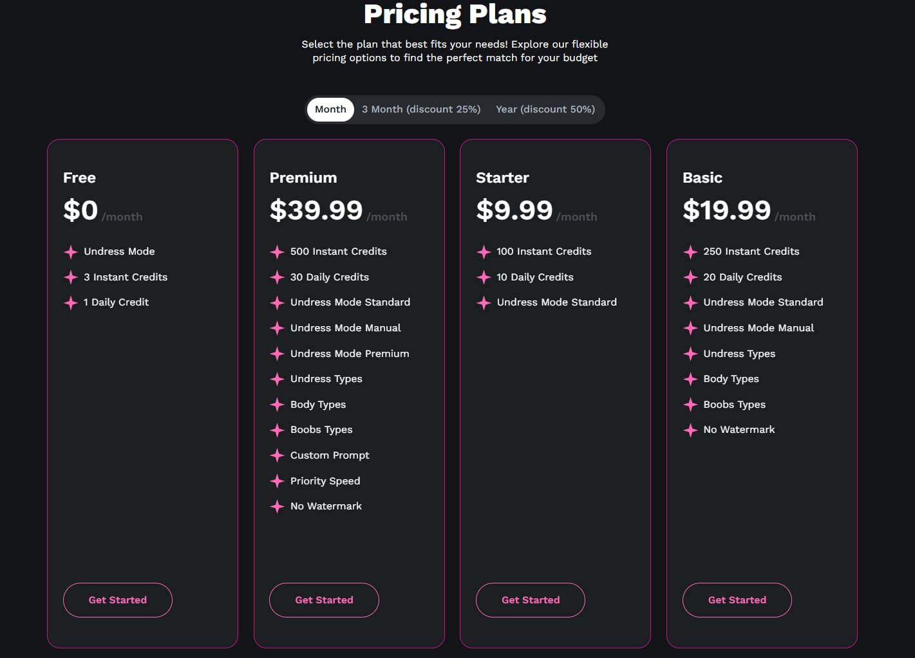Click the Pricing Plans heading
This screenshot has width=915, height=658.
coord(455,14)
